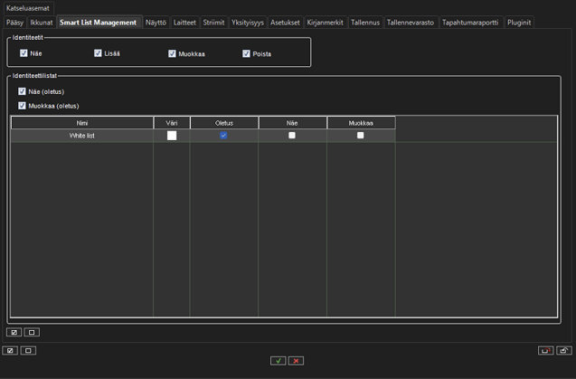Uncheck Muokkaa (oletus) in Identiteettilistat
Viewport: 576px width, 379px height.
22,106
